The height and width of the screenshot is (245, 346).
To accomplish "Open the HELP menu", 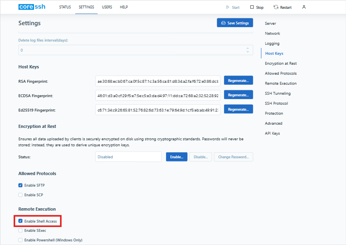I will coord(124,7).
